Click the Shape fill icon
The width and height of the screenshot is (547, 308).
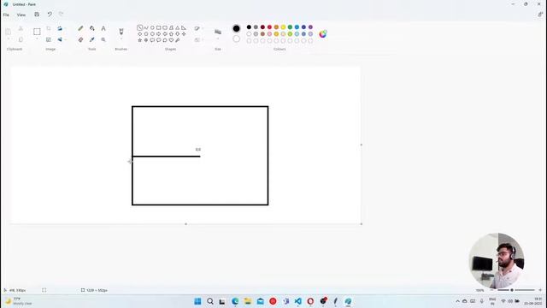coord(197,40)
